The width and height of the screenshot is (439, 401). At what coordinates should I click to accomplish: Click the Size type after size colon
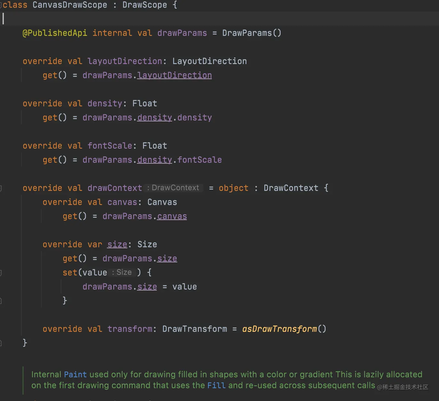147,244
